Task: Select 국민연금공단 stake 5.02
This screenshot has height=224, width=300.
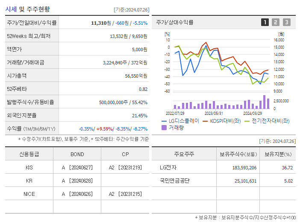Action: 288,181
